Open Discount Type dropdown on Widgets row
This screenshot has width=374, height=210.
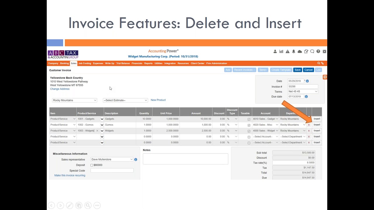coord(232,131)
